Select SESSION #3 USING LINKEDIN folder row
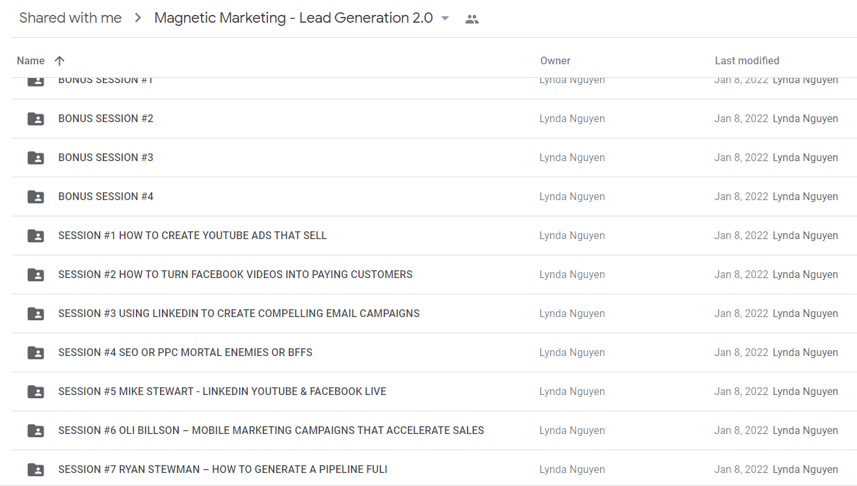This screenshot has height=486, width=857. tap(434, 314)
